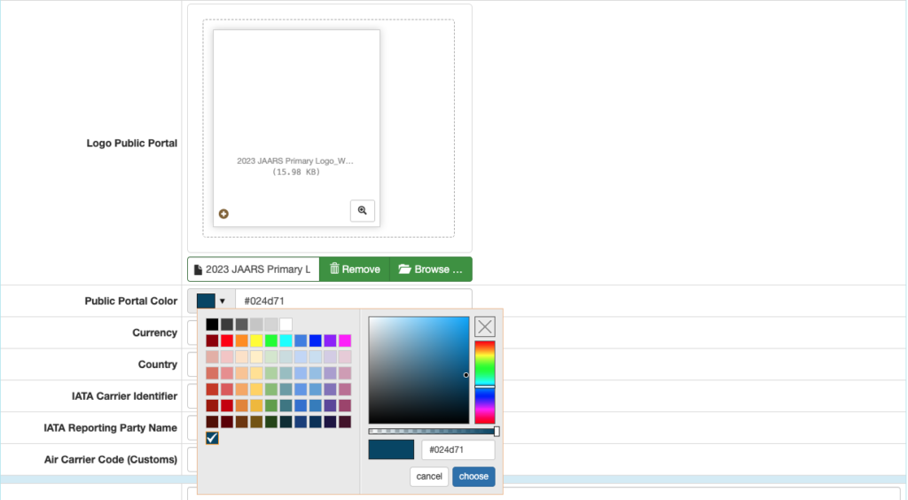This screenshot has width=908, height=500.
Task: Choose the bright red palette swatch
Action: 227,340
